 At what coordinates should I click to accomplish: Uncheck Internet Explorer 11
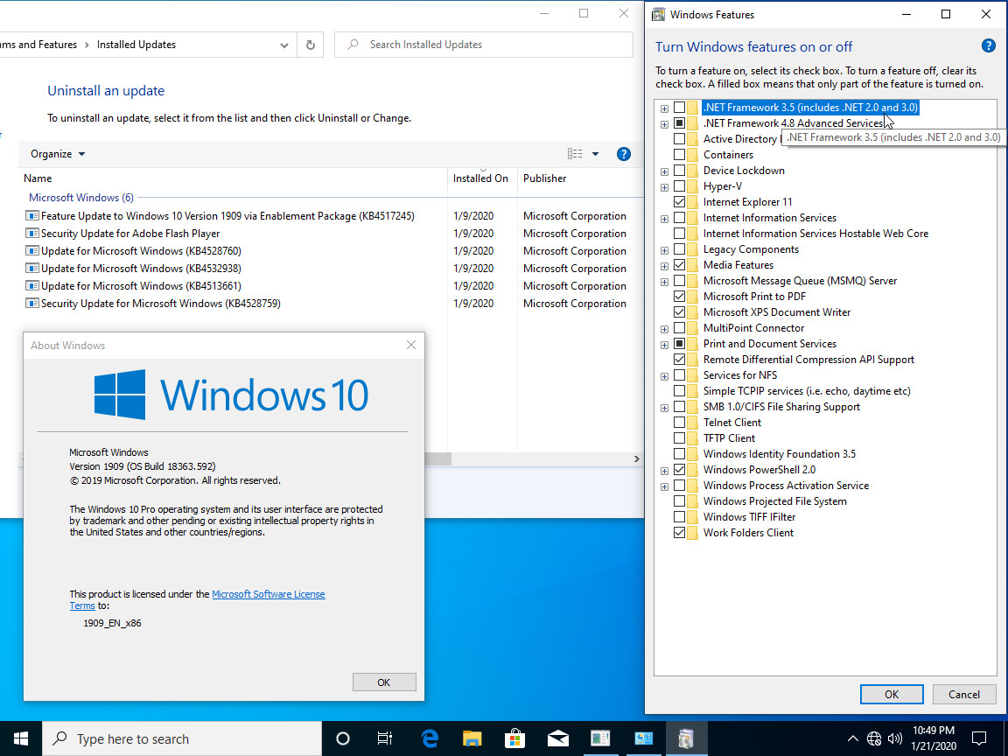pyautogui.click(x=679, y=202)
